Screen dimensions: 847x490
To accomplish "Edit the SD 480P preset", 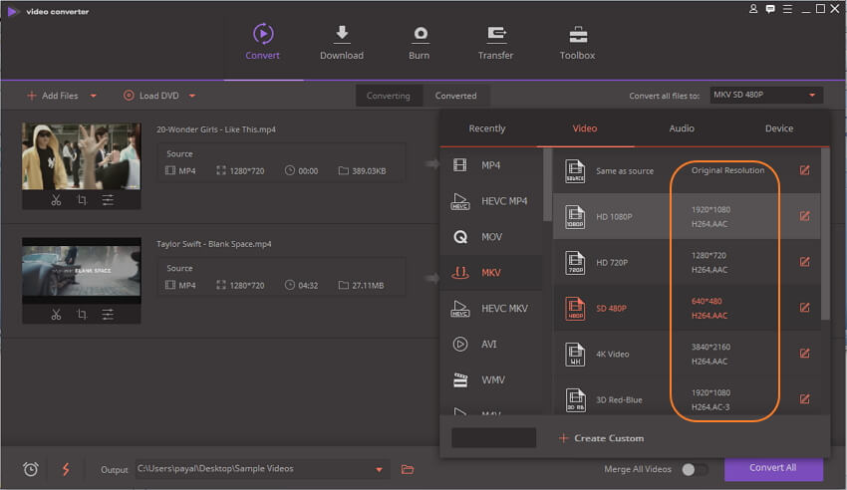I will 804,308.
